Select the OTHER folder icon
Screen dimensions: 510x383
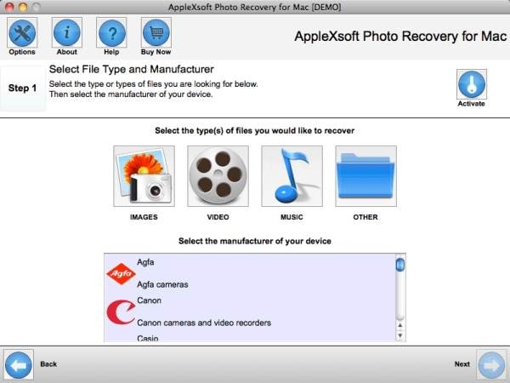click(365, 176)
